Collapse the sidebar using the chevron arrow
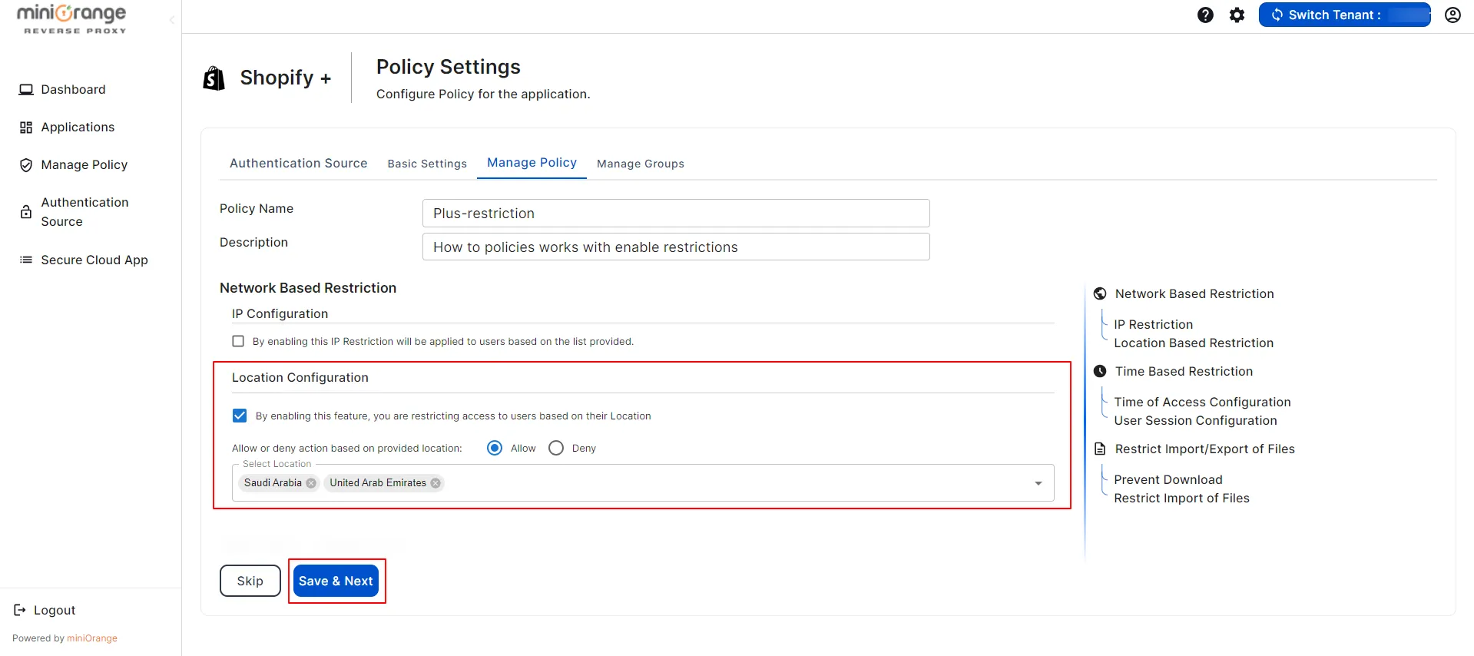The width and height of the screenshot is (1474, 656). (x=171, y=20)
